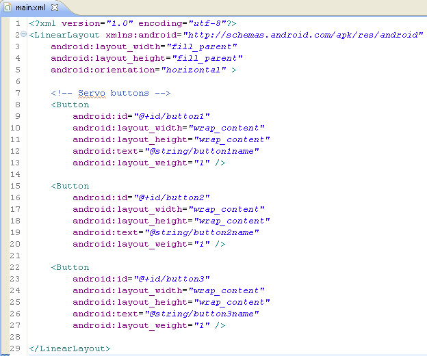
Task: Collapse the LinearLayout fold marker on line 2
Action: pos(24,34)
